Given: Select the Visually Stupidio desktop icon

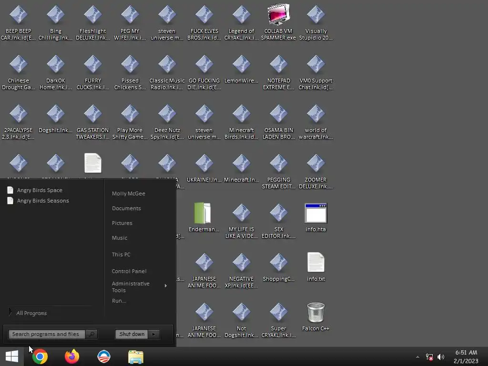Looking at the screenshot, I should 315,22.
